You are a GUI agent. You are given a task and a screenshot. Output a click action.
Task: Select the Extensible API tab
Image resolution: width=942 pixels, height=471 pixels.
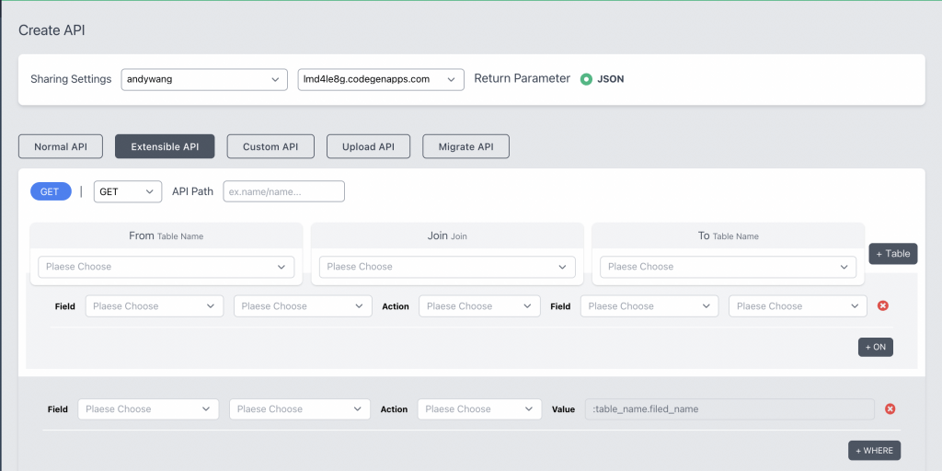pyautogui.click(x=165, y=146)
